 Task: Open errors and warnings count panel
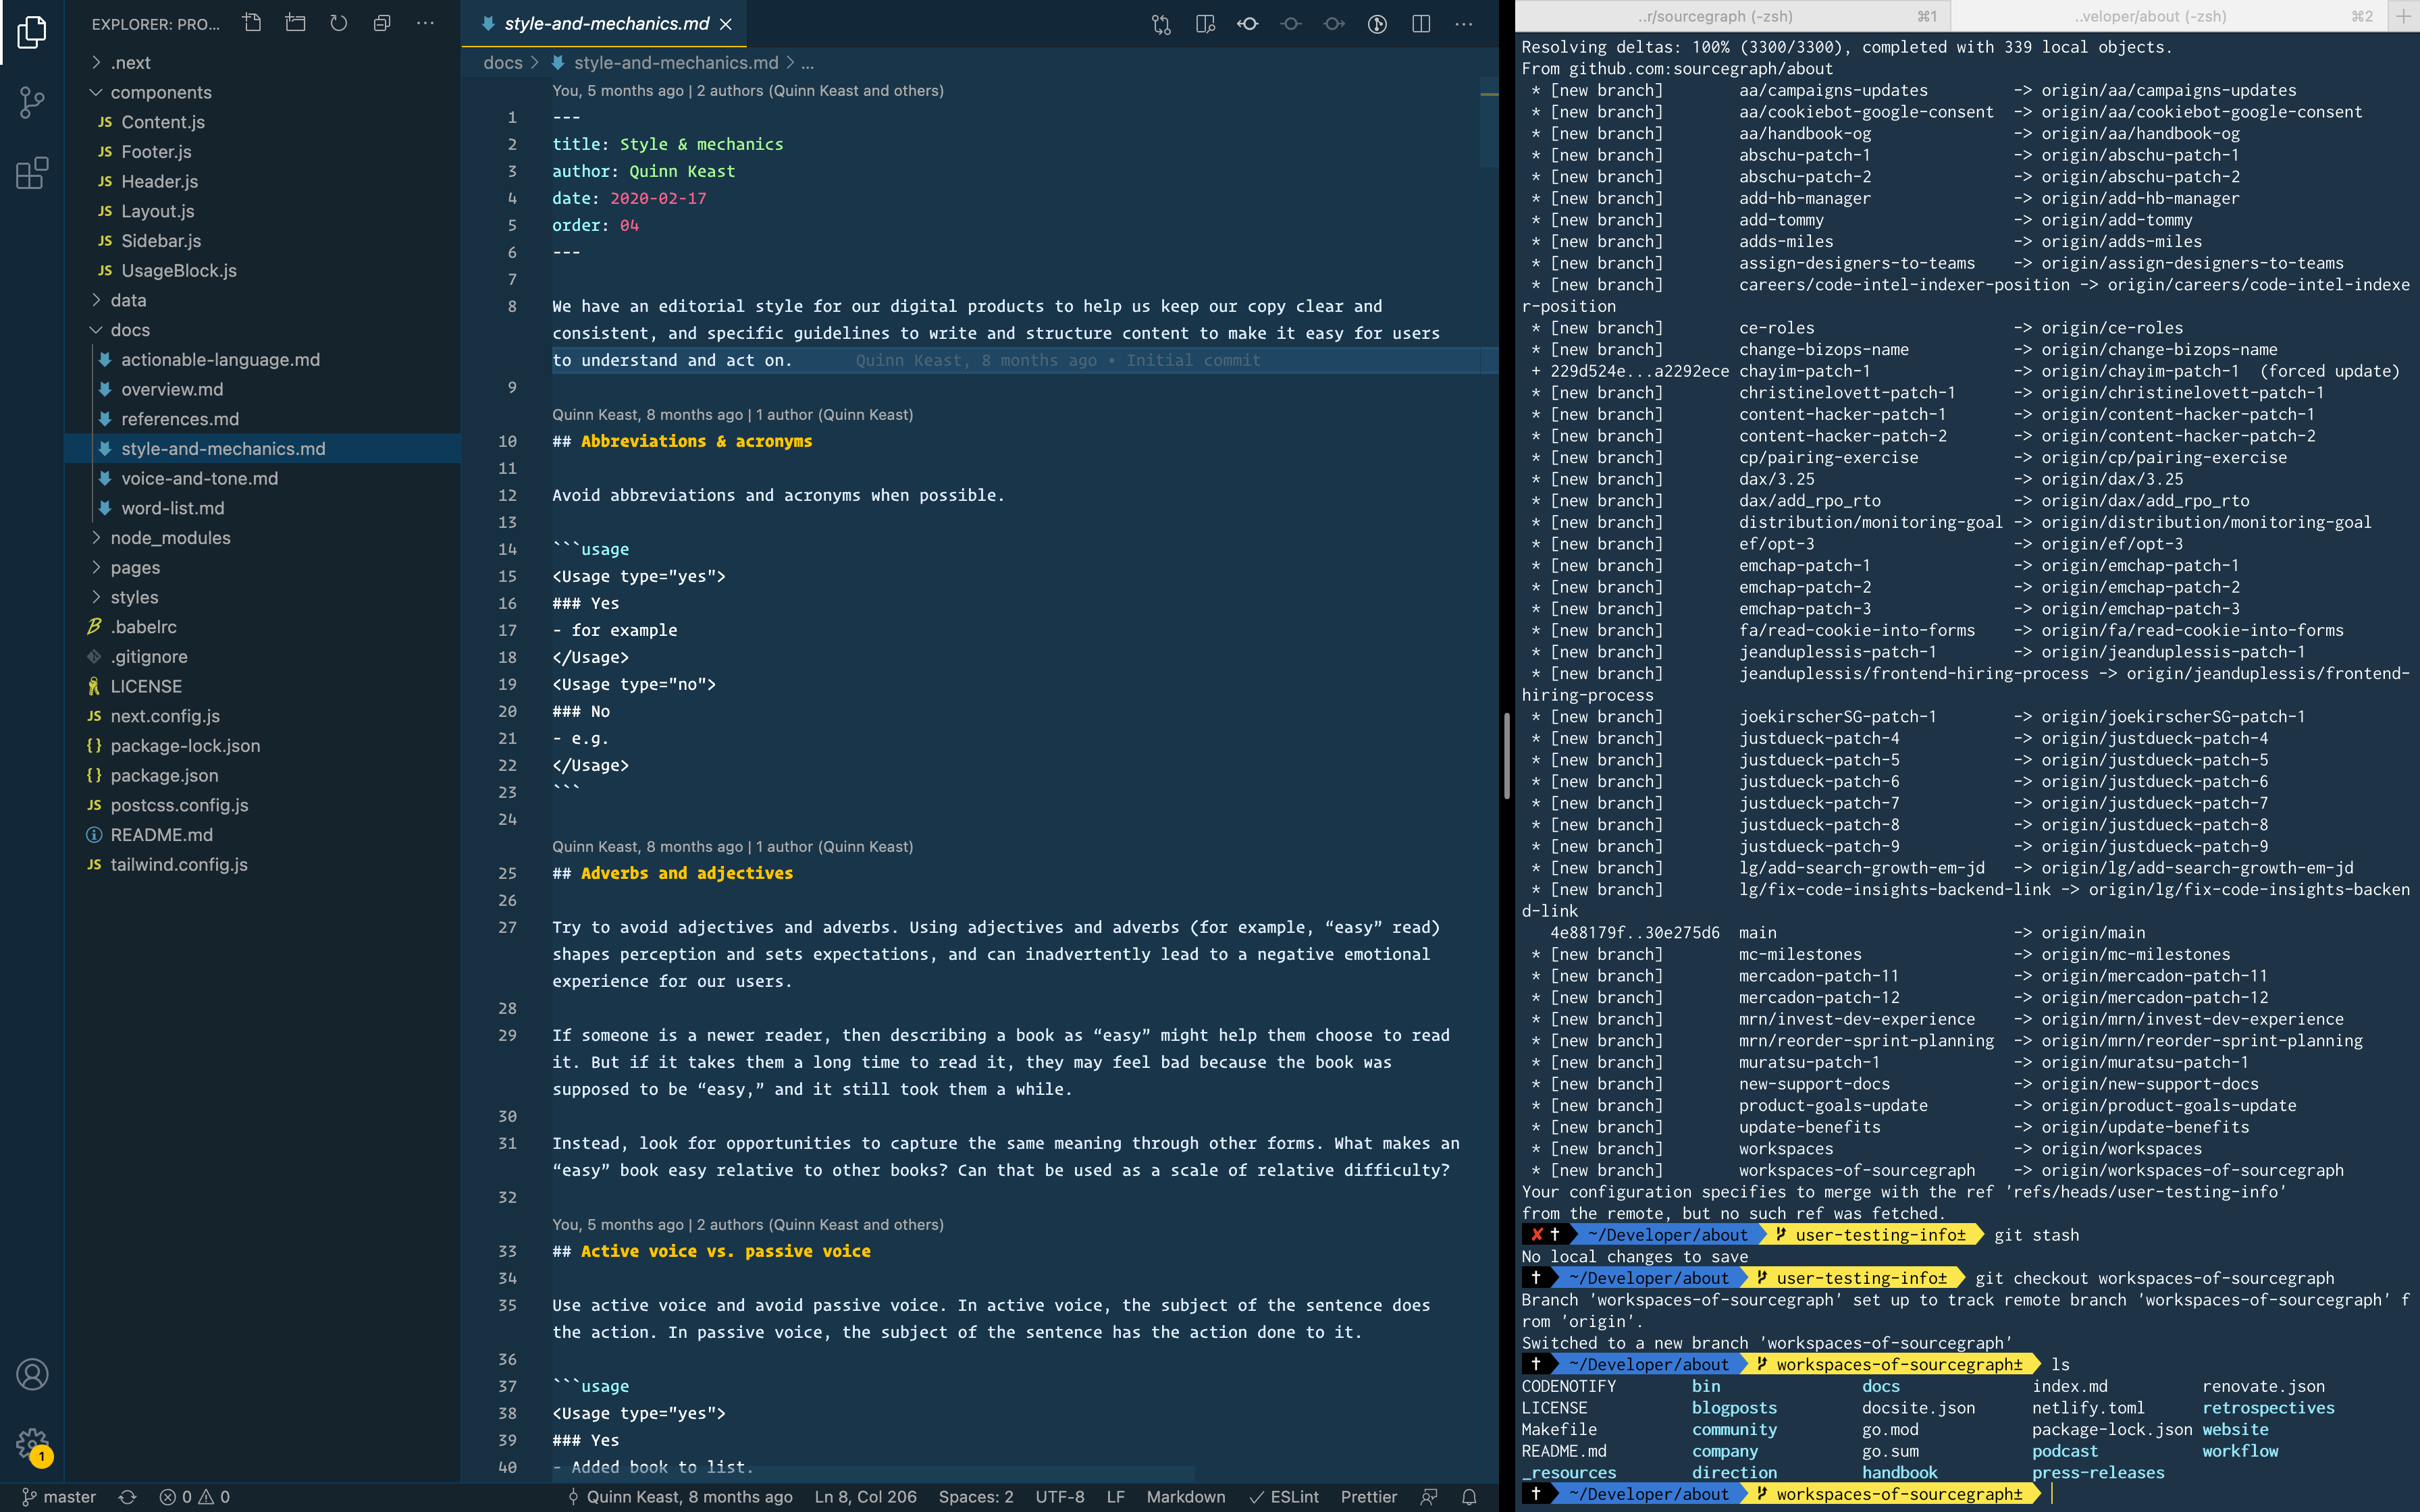click(x=194, y=1497)
